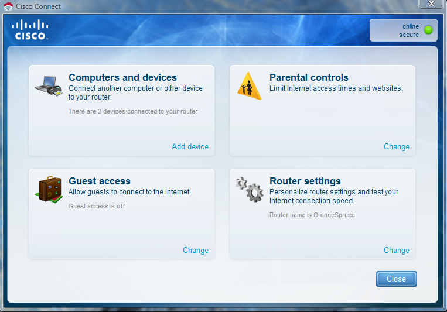Select the Parental controls heading
Screen dimensions: 447x312
309,77
